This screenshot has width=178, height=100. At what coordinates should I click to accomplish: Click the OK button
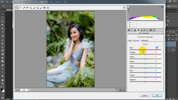157,96
